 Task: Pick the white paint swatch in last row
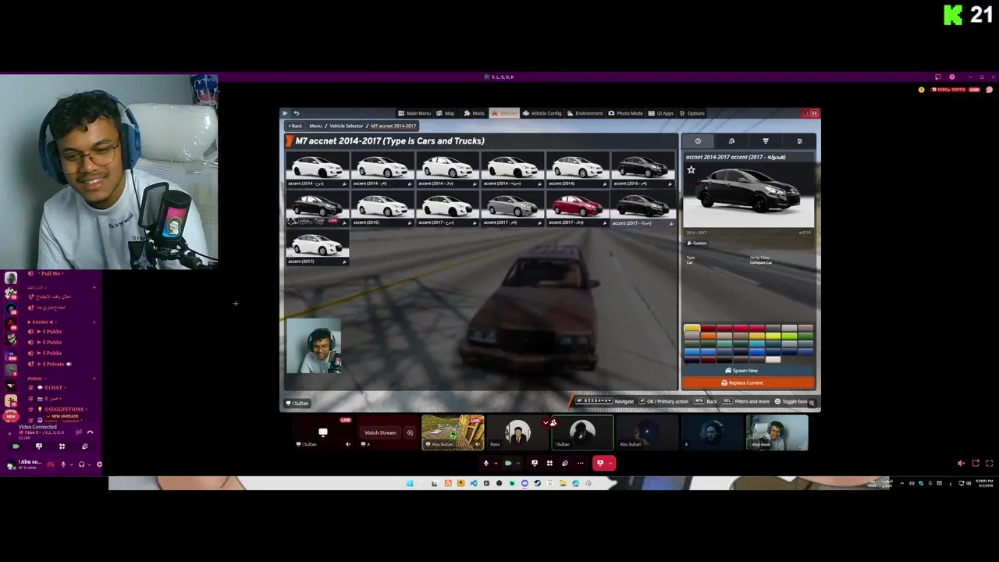coord(773,360)
